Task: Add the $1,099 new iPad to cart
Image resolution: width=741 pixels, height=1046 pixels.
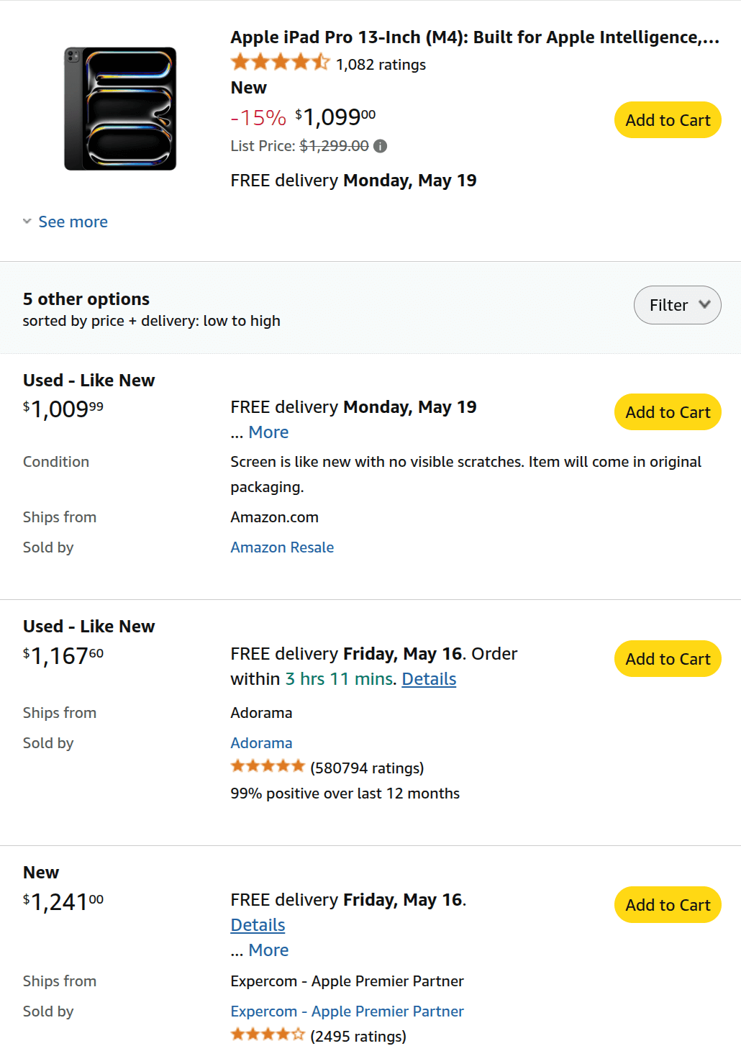Action: point(668,120)
